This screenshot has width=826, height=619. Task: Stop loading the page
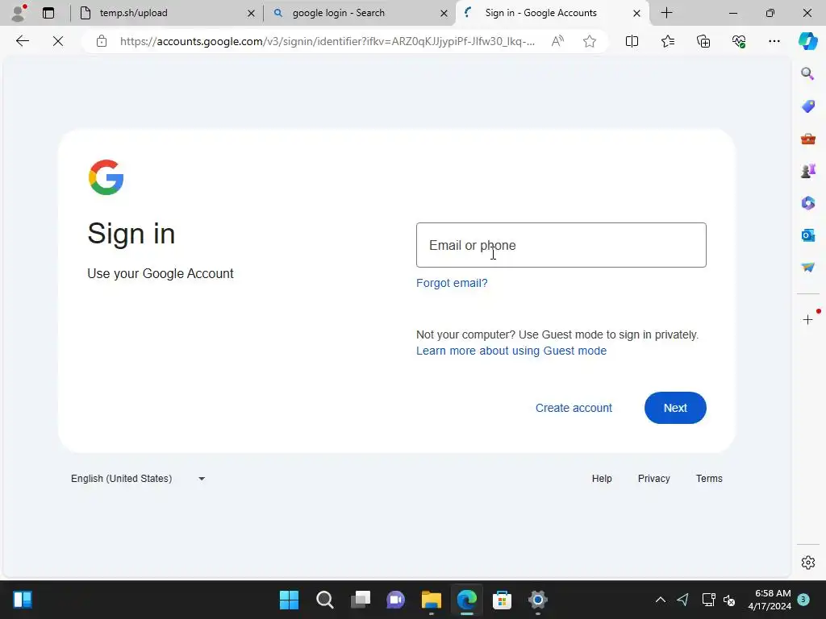(58, 41)
